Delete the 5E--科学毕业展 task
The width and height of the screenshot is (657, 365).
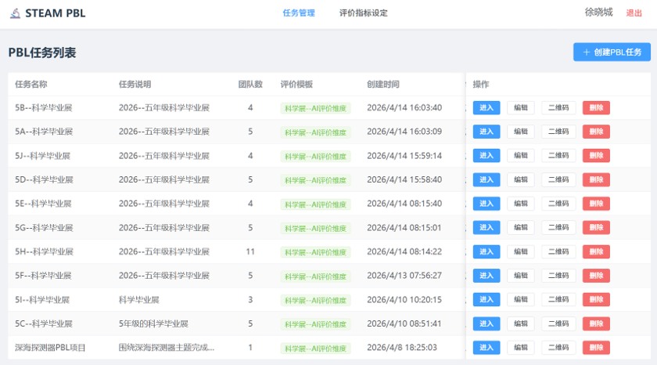coord(596,204)
